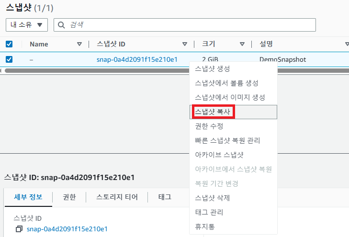Image resolution: width=349 pixels, height=237 pixels.
Task: Uncheck the snap-0a4d2091f15e210e1 row checkbox
Action: (x=9, y=59)
